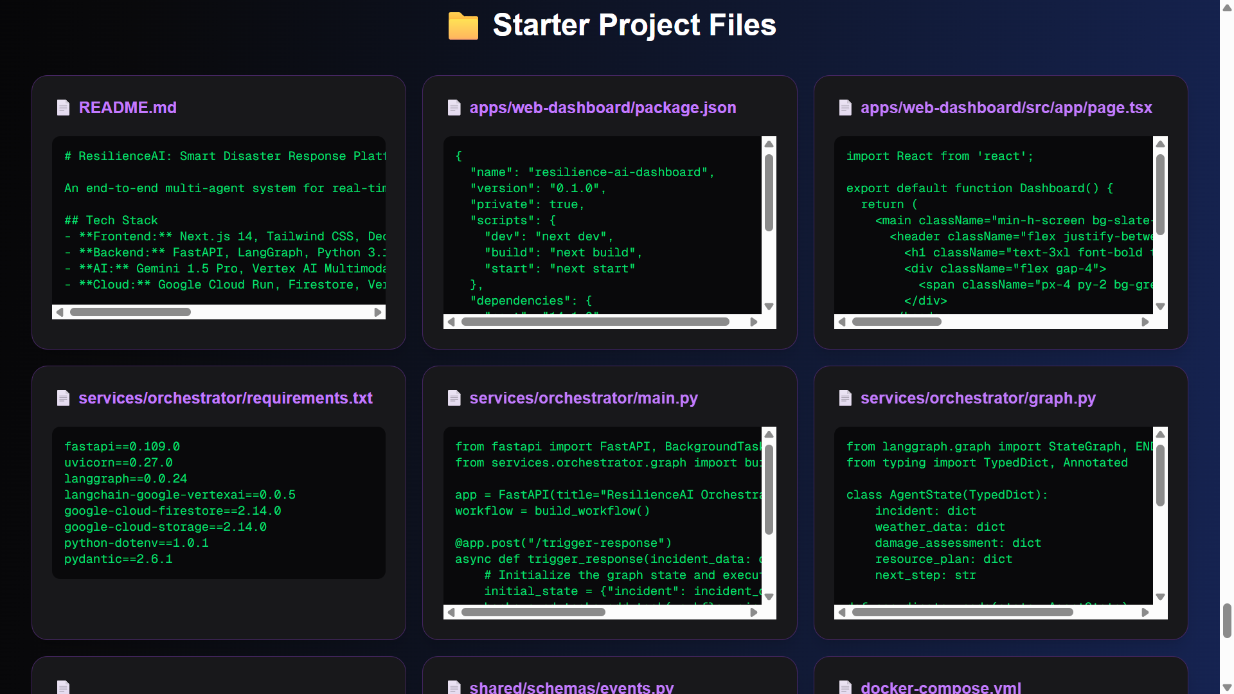
Task: Click the package.json vertical scrollbar thumb
Action: coord(769,193)
